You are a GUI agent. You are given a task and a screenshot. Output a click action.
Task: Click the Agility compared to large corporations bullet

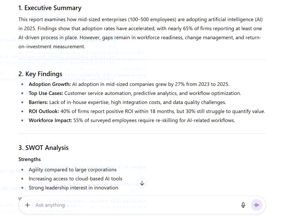(73, 170)
